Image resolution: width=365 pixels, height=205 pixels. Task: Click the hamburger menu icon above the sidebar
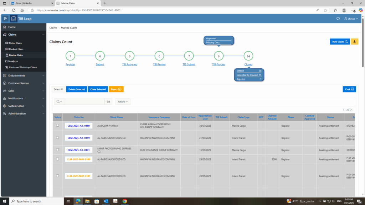[5, 19]
